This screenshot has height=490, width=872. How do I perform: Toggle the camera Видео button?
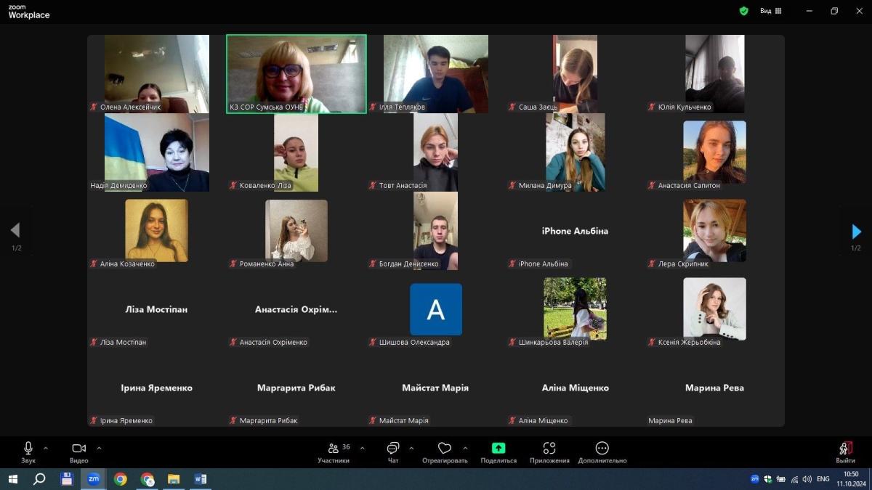pyautogui.click(x=78, y=449)
